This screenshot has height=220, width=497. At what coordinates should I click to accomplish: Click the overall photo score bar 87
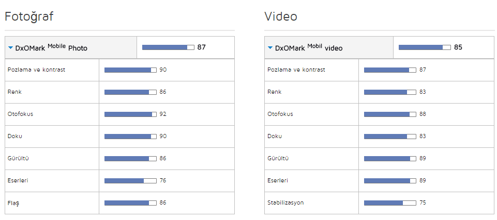click(x=168, y=47)
